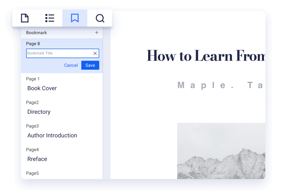Click the Page 8 label
Viewport: 290px width, 193px height.
tap(33, 44)
